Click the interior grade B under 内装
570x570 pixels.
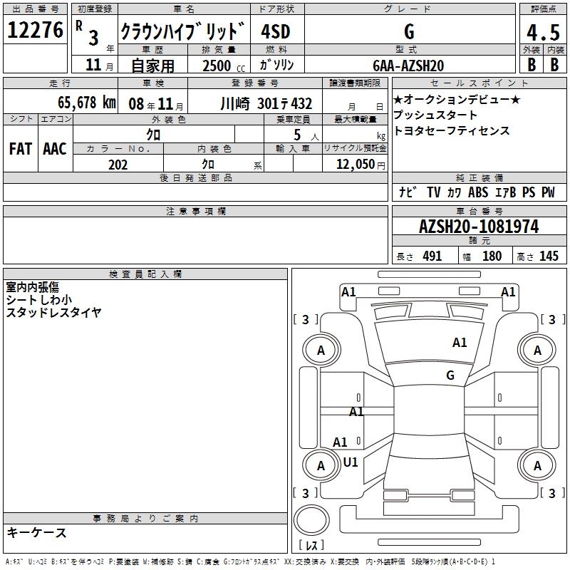pos(554,65)
